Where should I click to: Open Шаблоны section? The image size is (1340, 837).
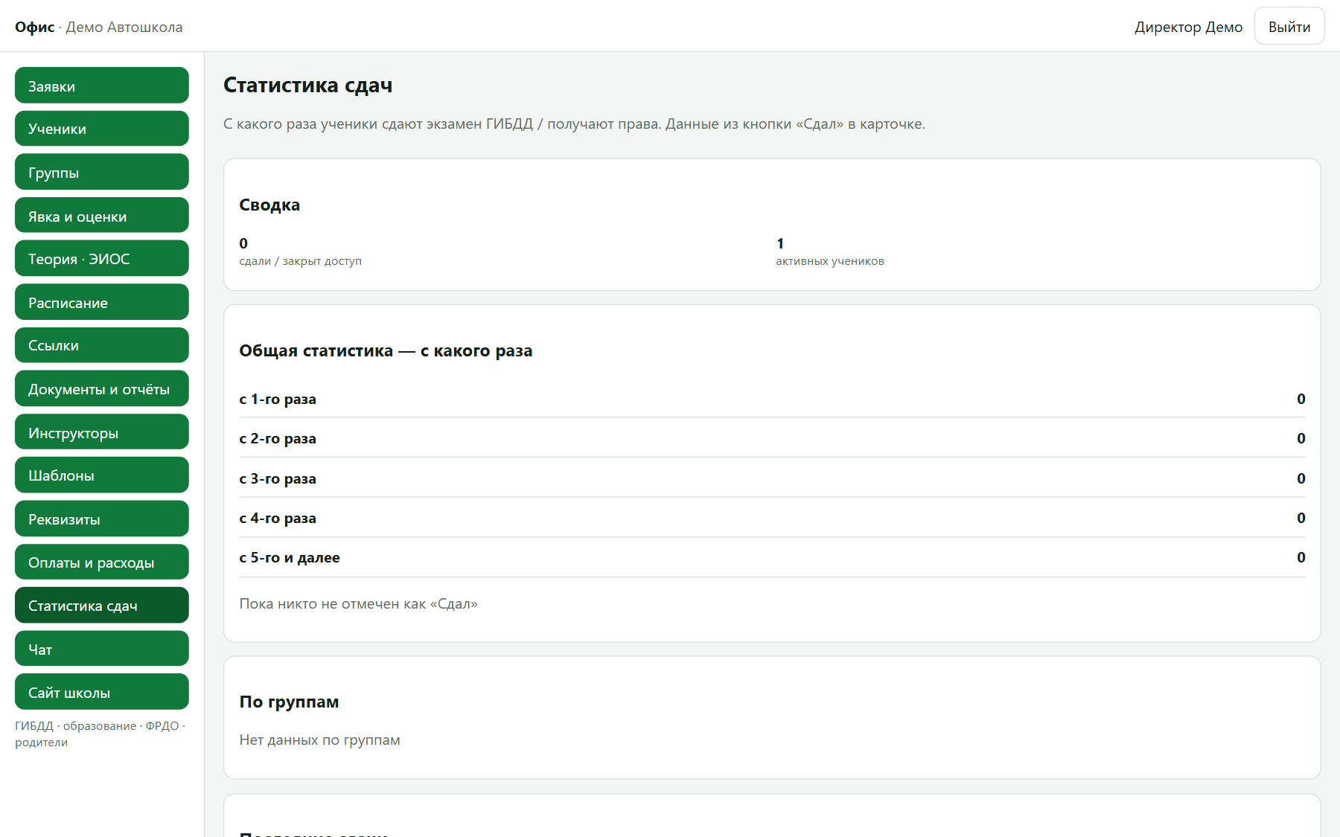pos(102,475)
